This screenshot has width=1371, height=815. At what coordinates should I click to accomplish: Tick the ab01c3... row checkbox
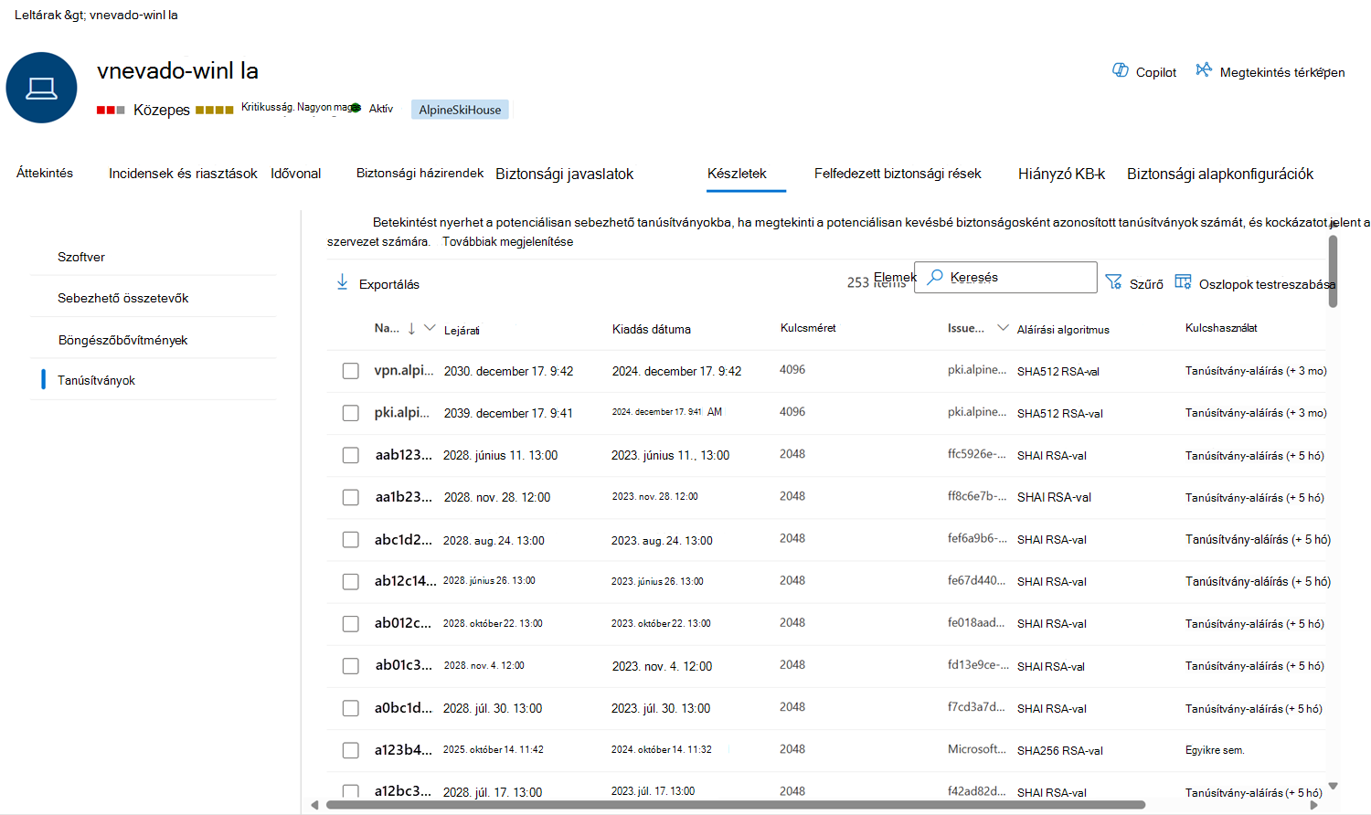350,666
